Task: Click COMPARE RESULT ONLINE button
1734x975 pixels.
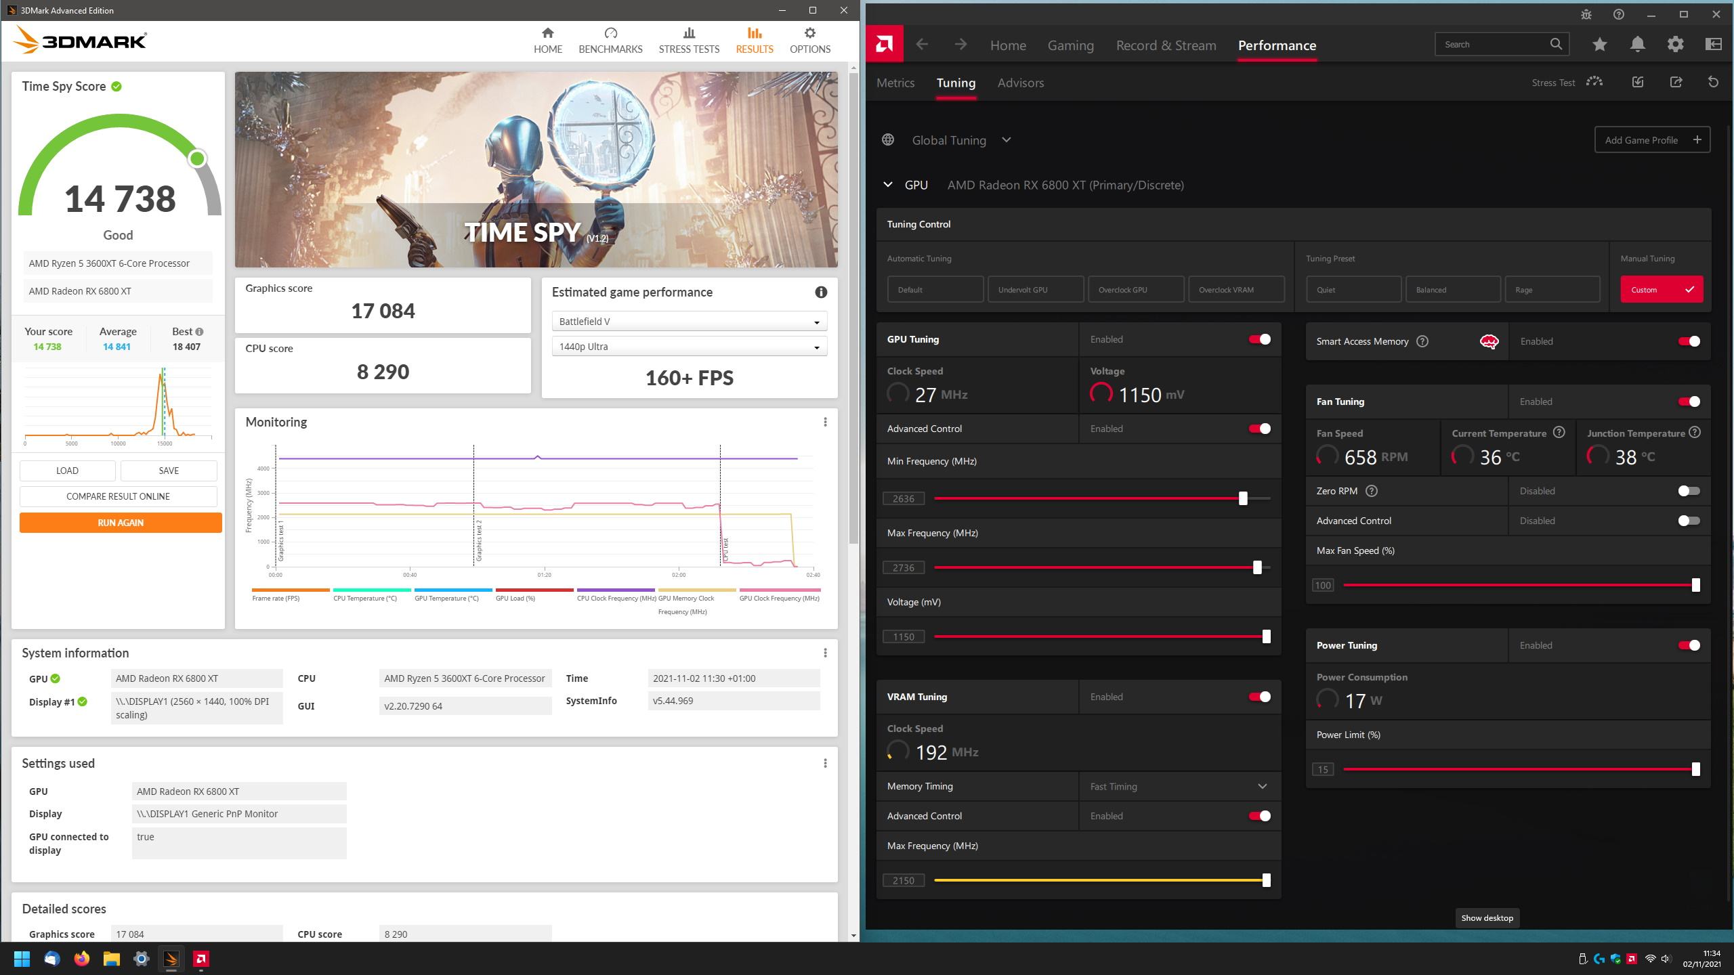Action: point(119,496)
